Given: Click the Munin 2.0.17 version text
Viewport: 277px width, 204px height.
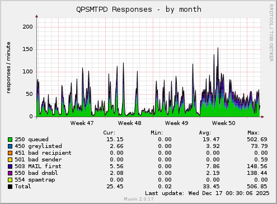Looking at the screenshot, I should (139, 199).
